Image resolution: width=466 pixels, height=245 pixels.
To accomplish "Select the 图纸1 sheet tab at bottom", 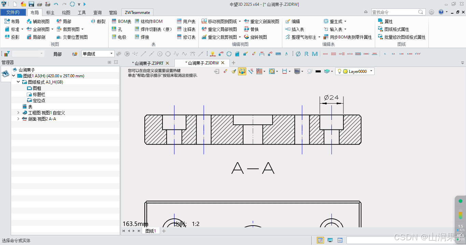I will click(x=151, y=231).
